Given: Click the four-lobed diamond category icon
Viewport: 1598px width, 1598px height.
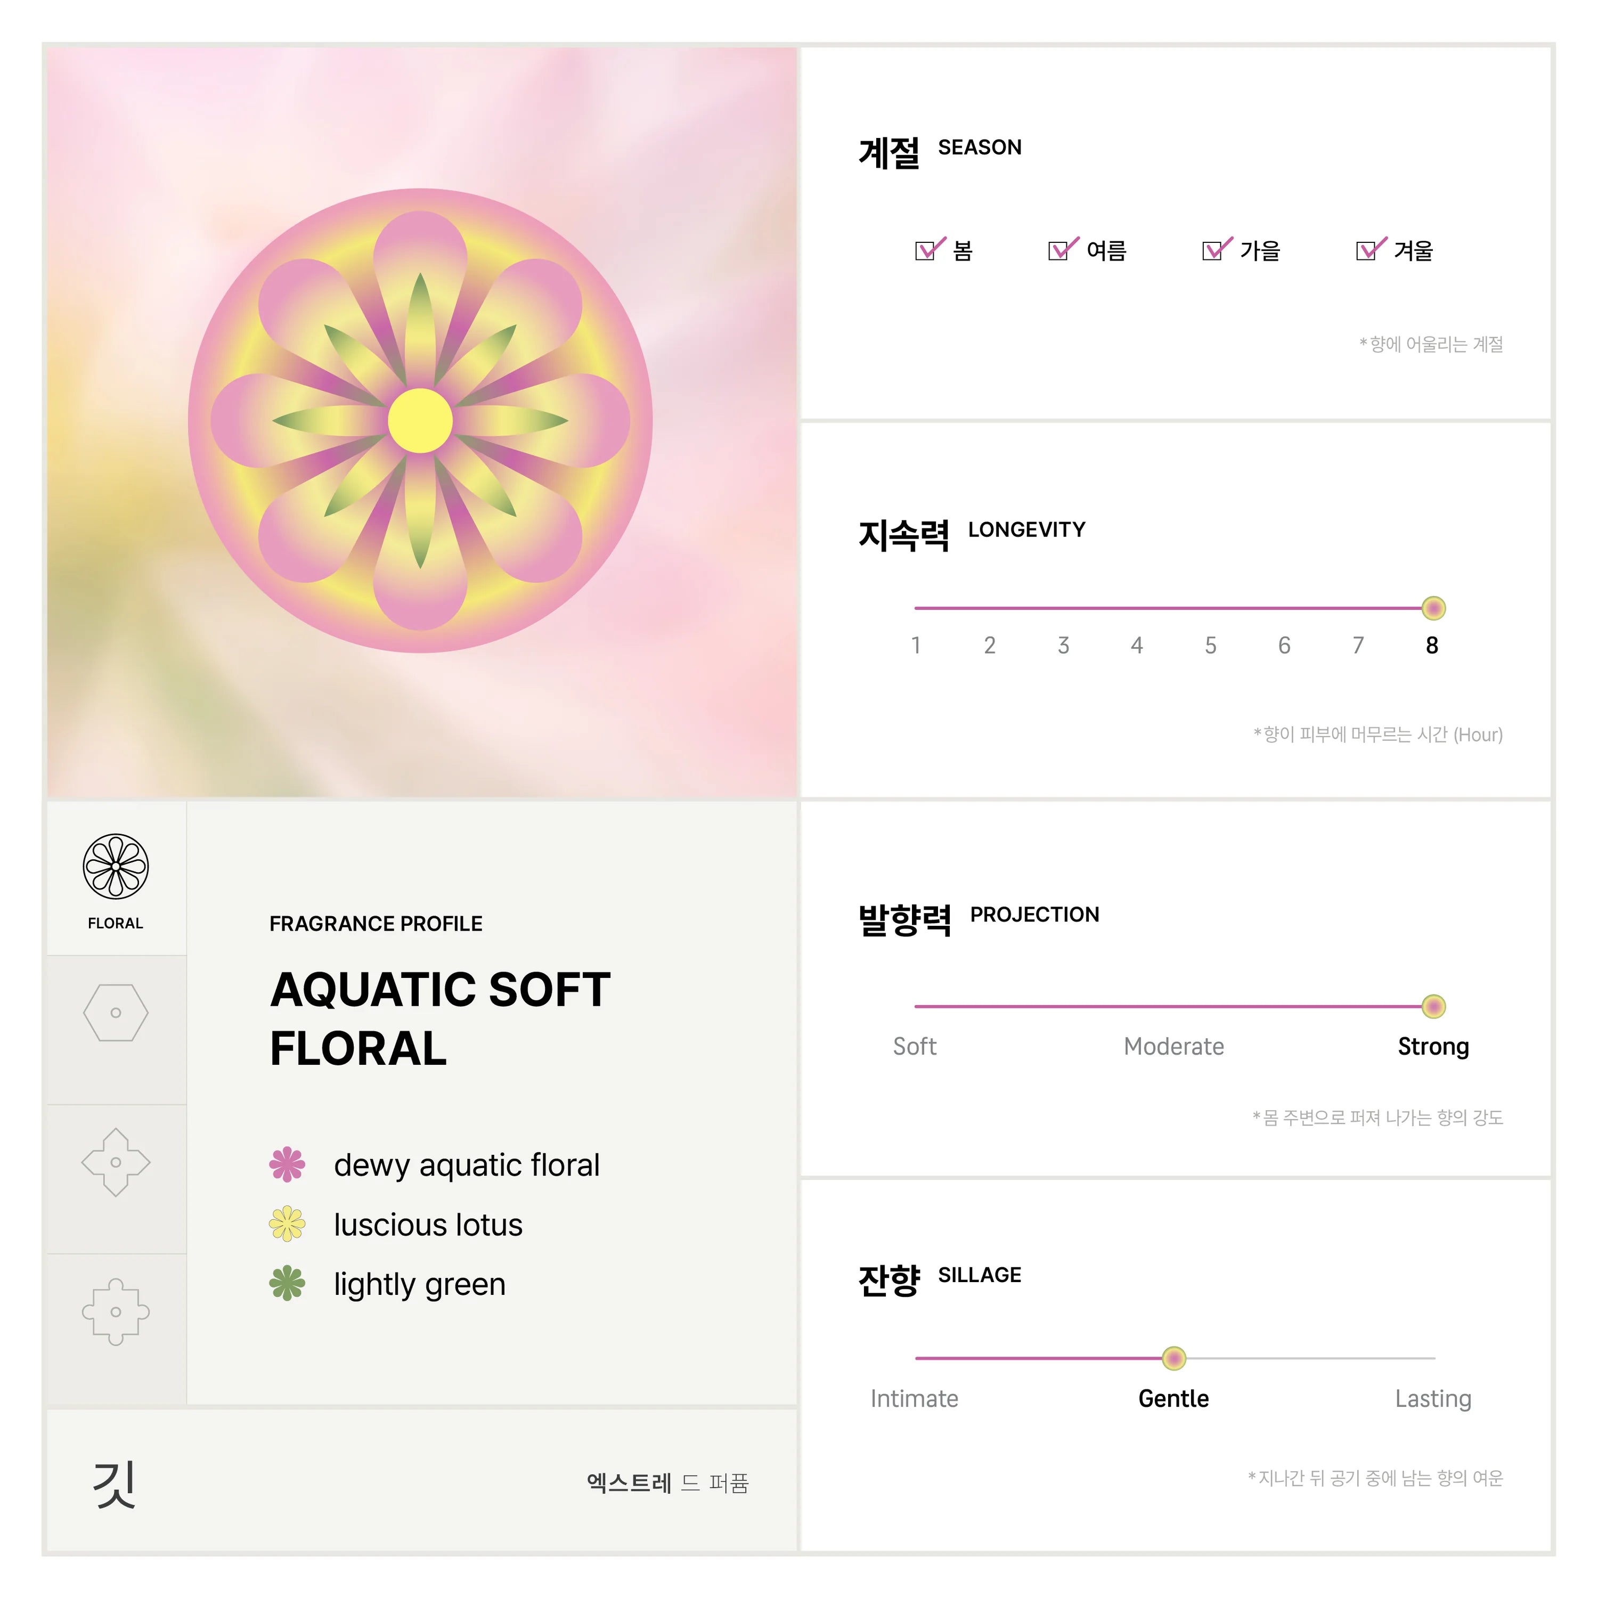Looking at the screenshot, I should [116, 1162].
